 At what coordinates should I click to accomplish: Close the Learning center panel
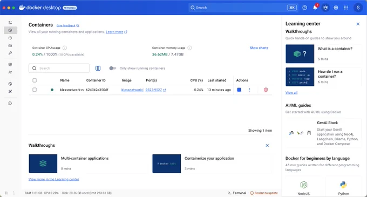coord(358,24)
